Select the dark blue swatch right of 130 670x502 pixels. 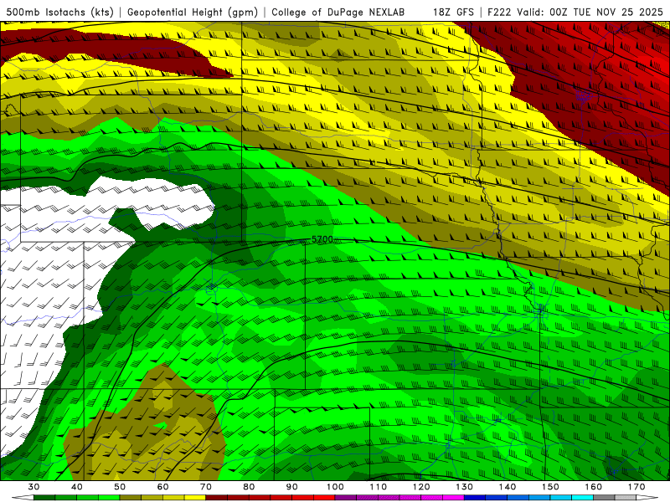click(475, 498)
